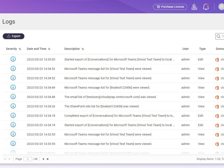
Task: Select timestamp 2023/03/23 14:35:00
Action: [x=41, y=59]
